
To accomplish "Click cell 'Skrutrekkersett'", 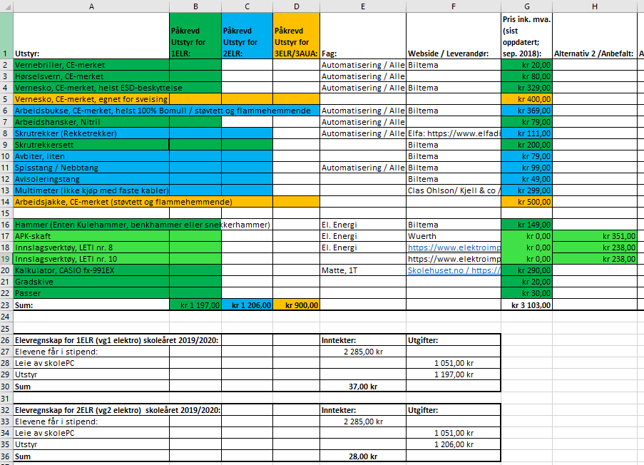I will tap(91, 145).
